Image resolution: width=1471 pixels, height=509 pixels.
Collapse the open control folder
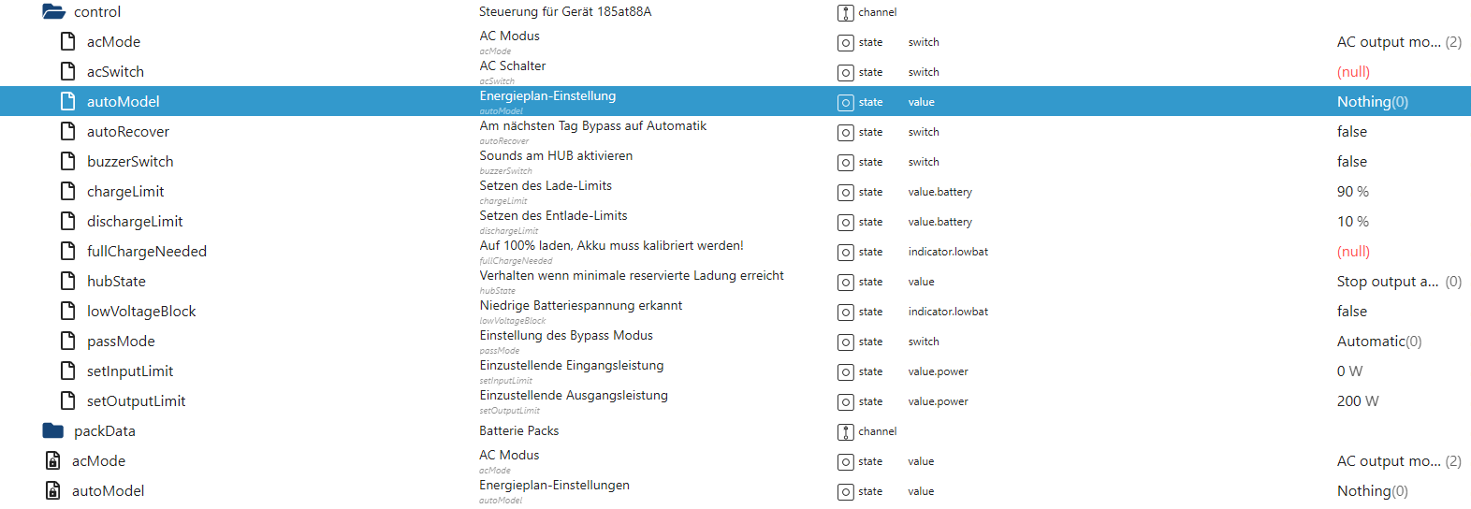[x=53, y=12]
